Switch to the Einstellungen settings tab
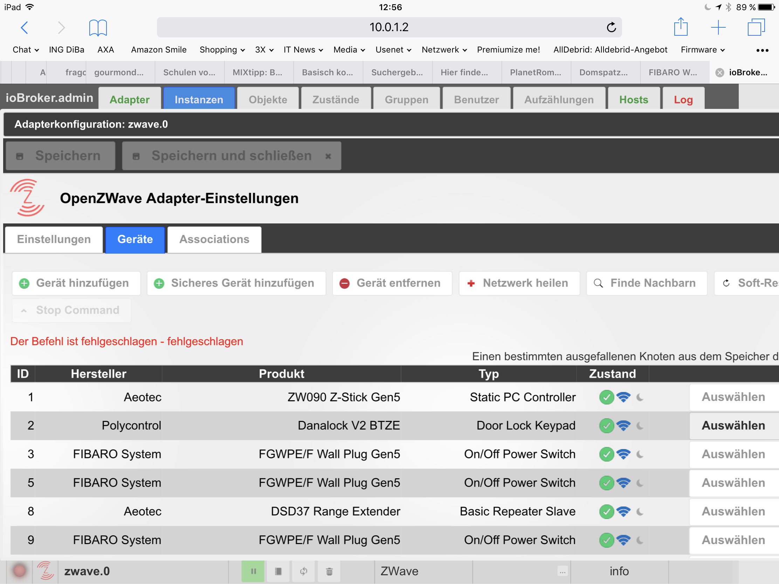This screenshot has height=584, width=779. coord(54,239)
